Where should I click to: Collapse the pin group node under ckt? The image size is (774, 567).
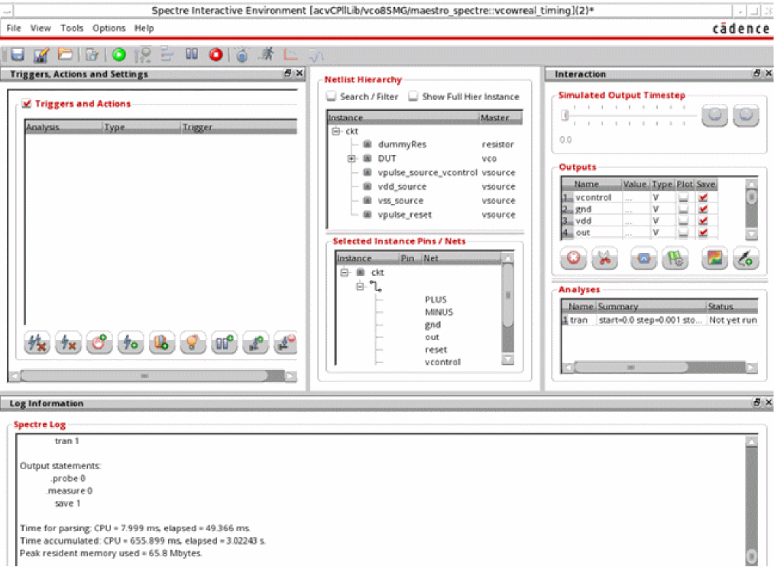point(360,287)
